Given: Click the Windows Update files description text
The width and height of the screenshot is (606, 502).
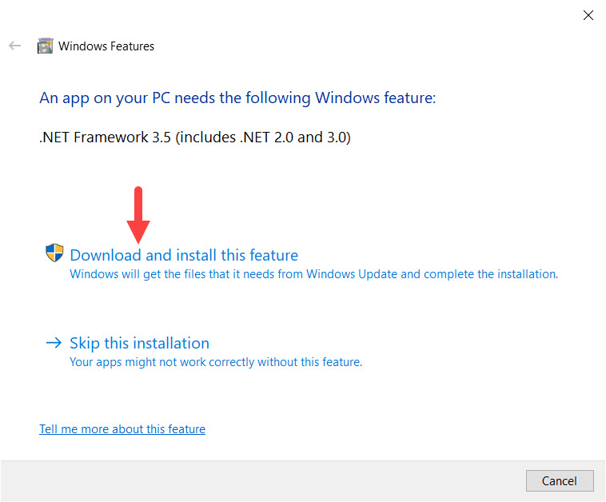Looking at the screenshot, I should [x=314, y=274].
